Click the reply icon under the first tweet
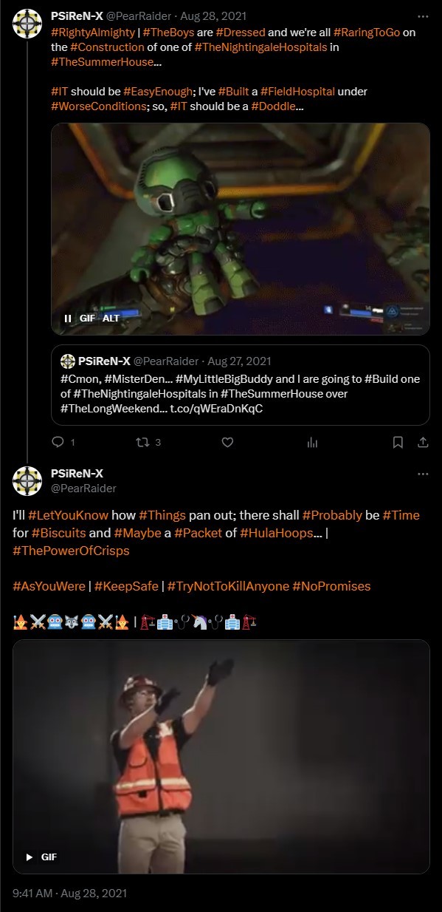Image resolution: width=442 pixels, height=912 pixels. [x=58, y=442]
